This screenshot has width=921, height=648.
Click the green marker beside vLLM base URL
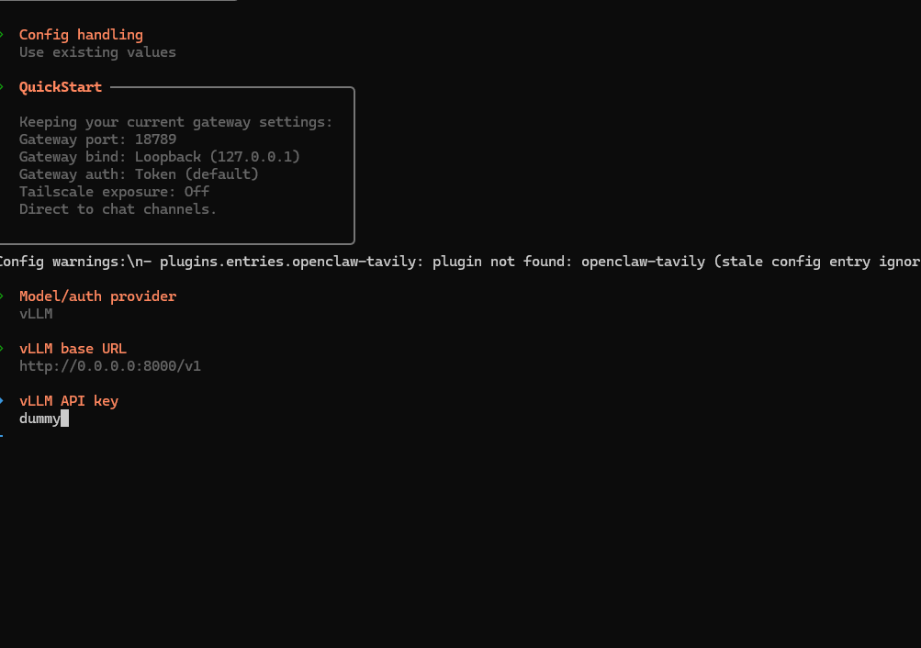[2, 349]
